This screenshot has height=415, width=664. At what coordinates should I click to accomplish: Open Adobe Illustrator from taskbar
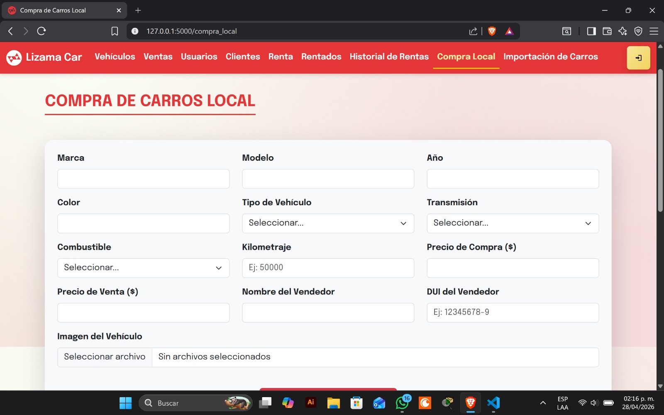pyautogui.click(x=310, y=403)
